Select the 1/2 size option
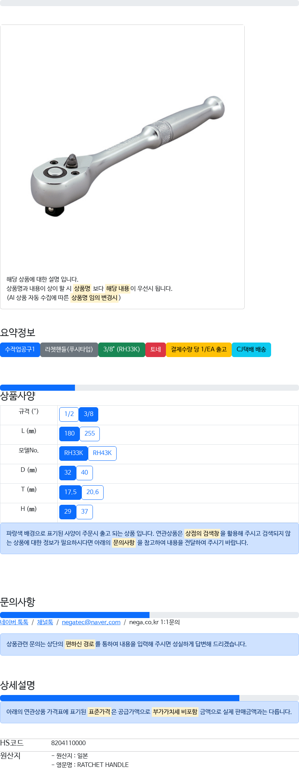 [69, 414]
